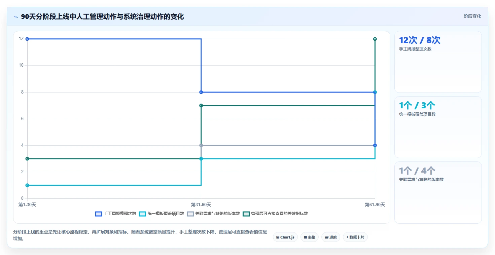The image size is (495, 255).
Task: Click the Chart.js tag pill
Action: pyautogui.click(x=285, y=237)
